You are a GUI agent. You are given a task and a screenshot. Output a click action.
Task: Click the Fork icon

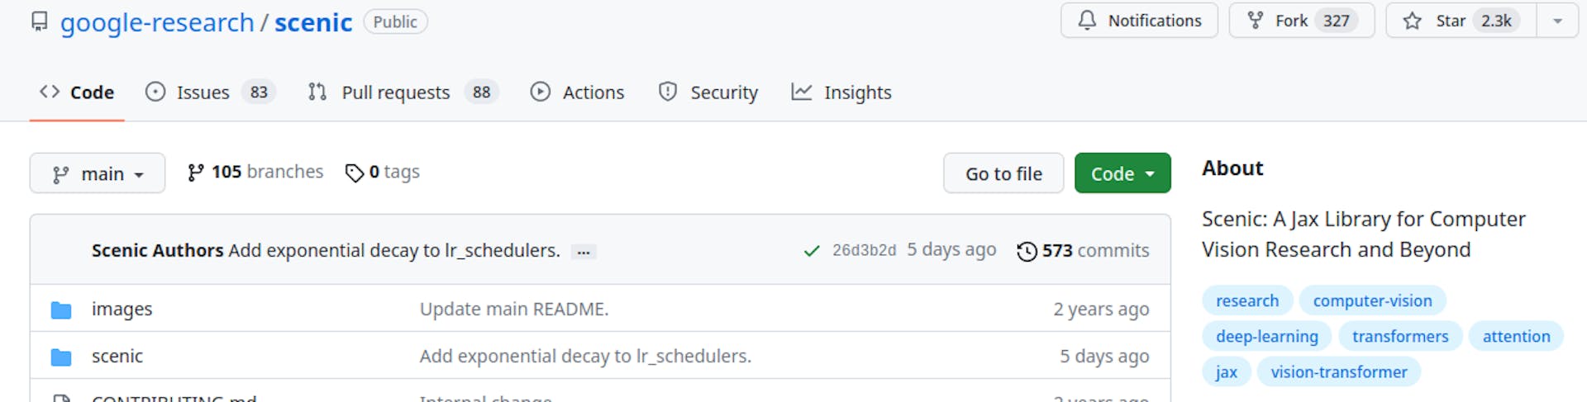[1256, 21]
